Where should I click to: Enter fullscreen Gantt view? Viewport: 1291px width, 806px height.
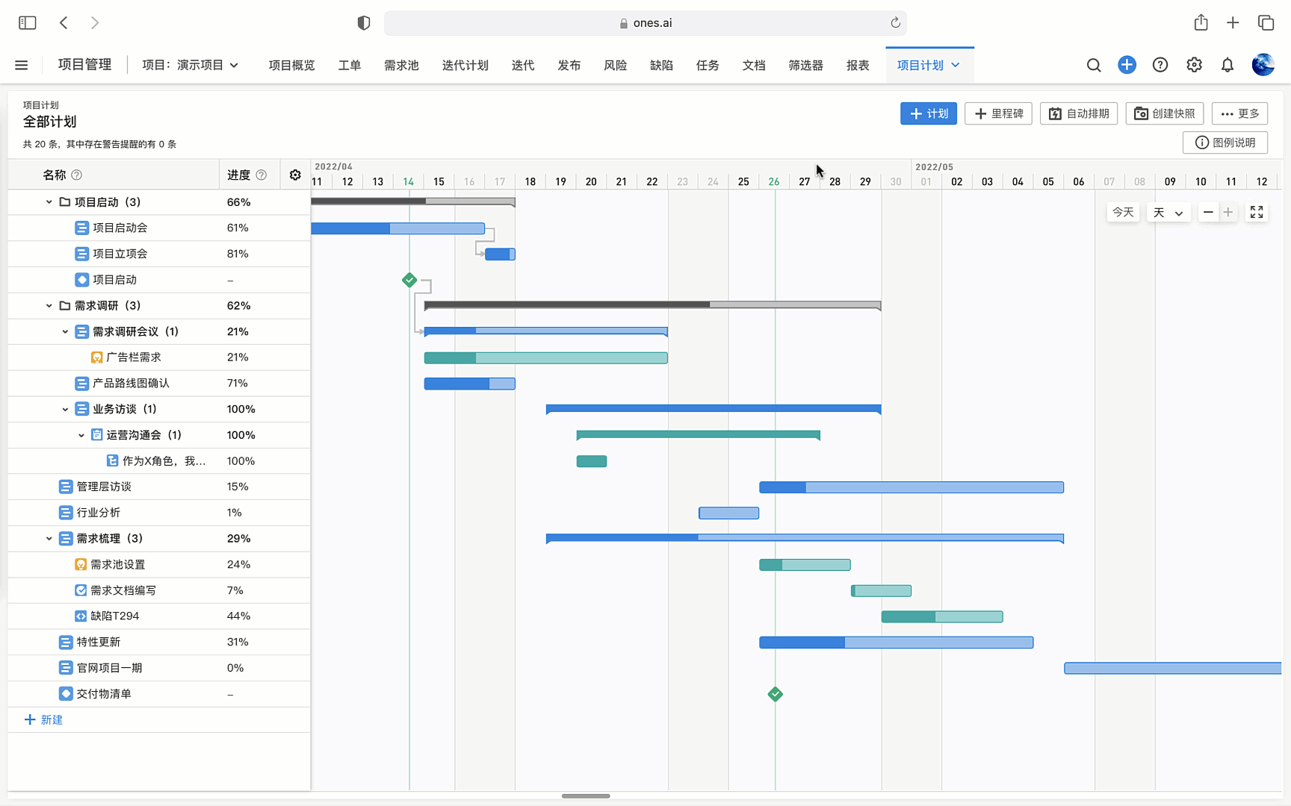click(1257, 213)
